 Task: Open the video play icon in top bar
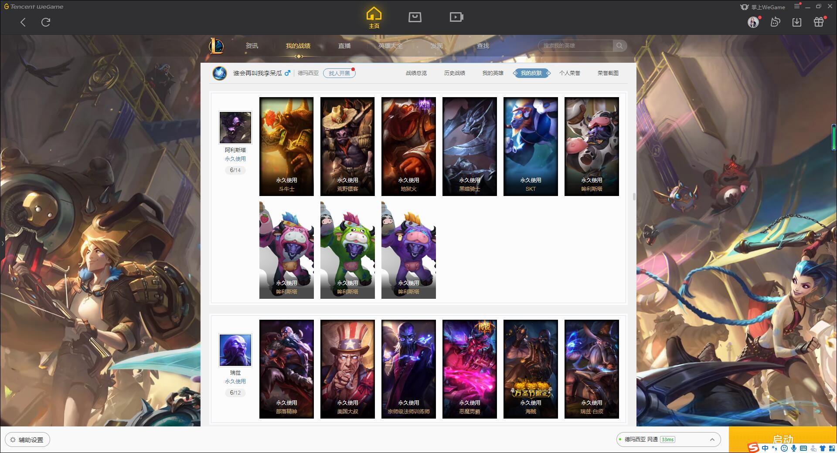coord(456,17)
